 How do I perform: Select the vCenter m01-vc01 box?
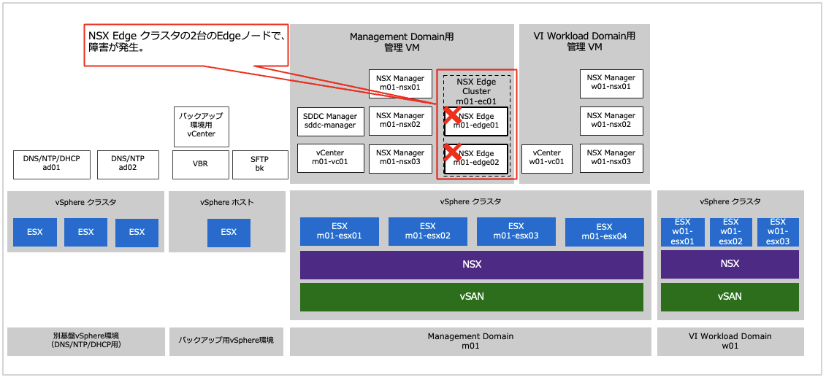pos(330,158)
